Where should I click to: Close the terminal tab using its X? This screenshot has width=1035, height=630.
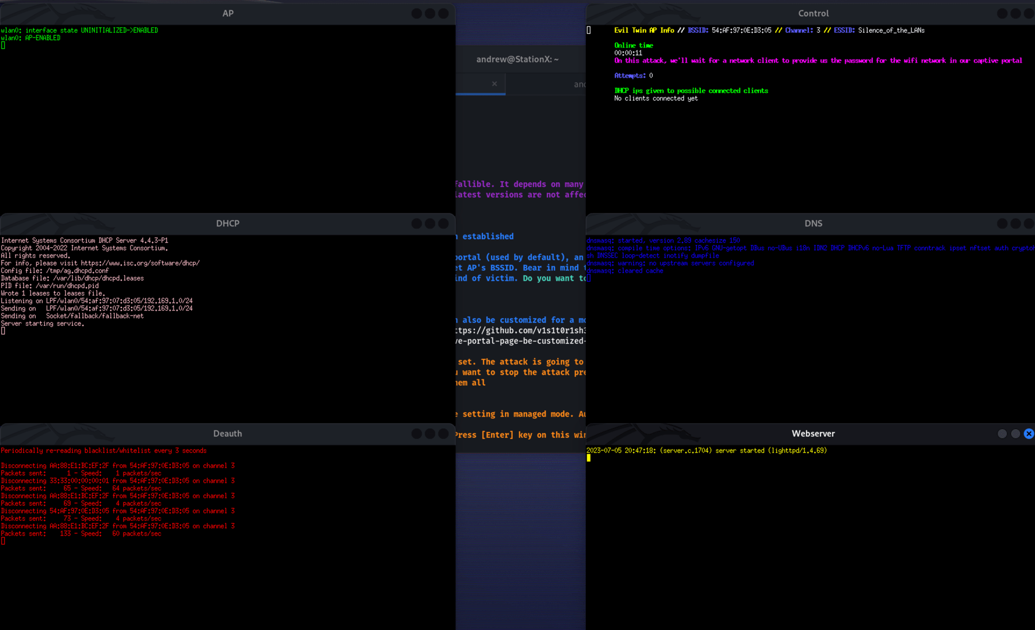[494, 84]
